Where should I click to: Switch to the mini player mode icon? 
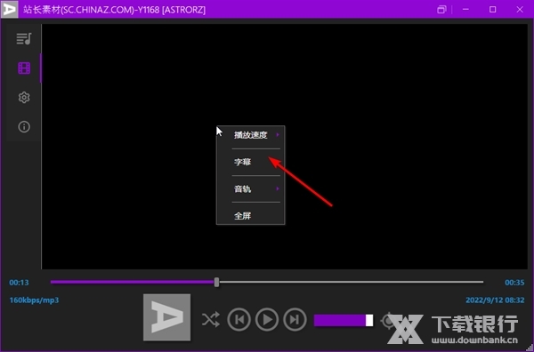(441, 10)
